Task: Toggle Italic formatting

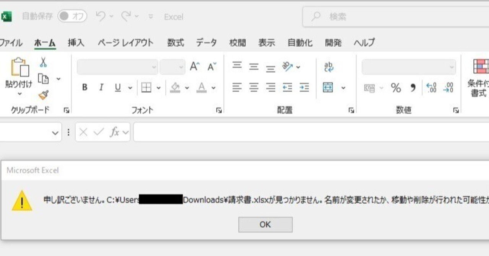Action: [101, 87]
